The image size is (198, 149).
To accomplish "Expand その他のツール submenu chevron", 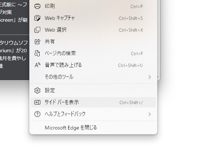I will click(150, 77).
